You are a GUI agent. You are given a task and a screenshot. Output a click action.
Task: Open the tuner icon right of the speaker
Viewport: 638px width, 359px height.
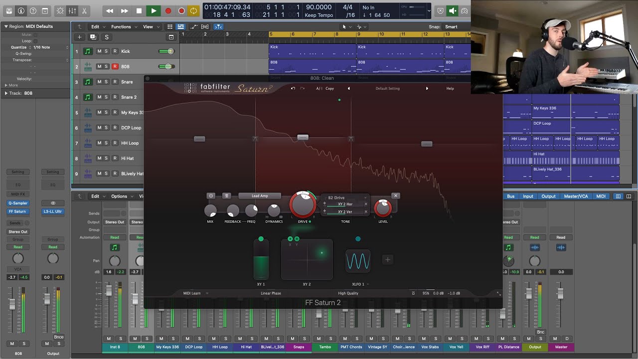coord(465,10)
